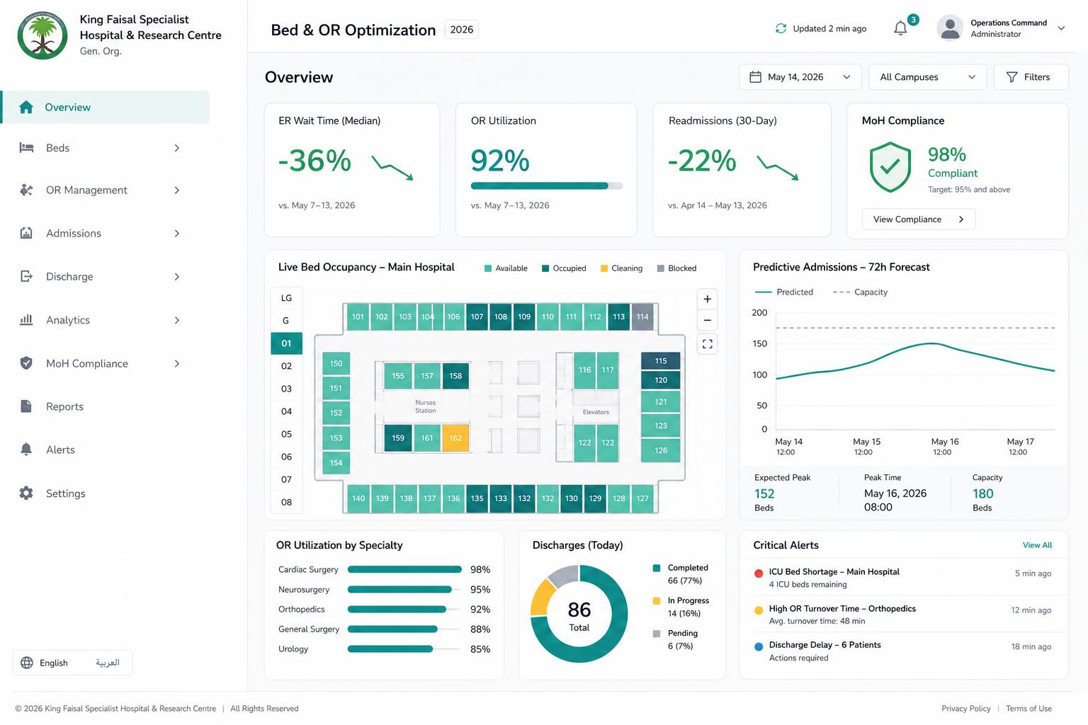The image size is (1088, 725).
Task: Switch the language to English
Action: (54, 663)
